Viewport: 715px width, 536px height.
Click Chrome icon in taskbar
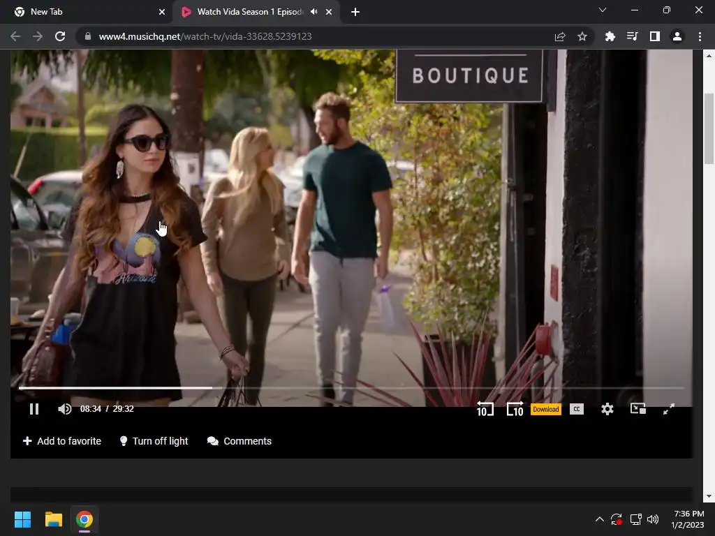pos(84,519)
